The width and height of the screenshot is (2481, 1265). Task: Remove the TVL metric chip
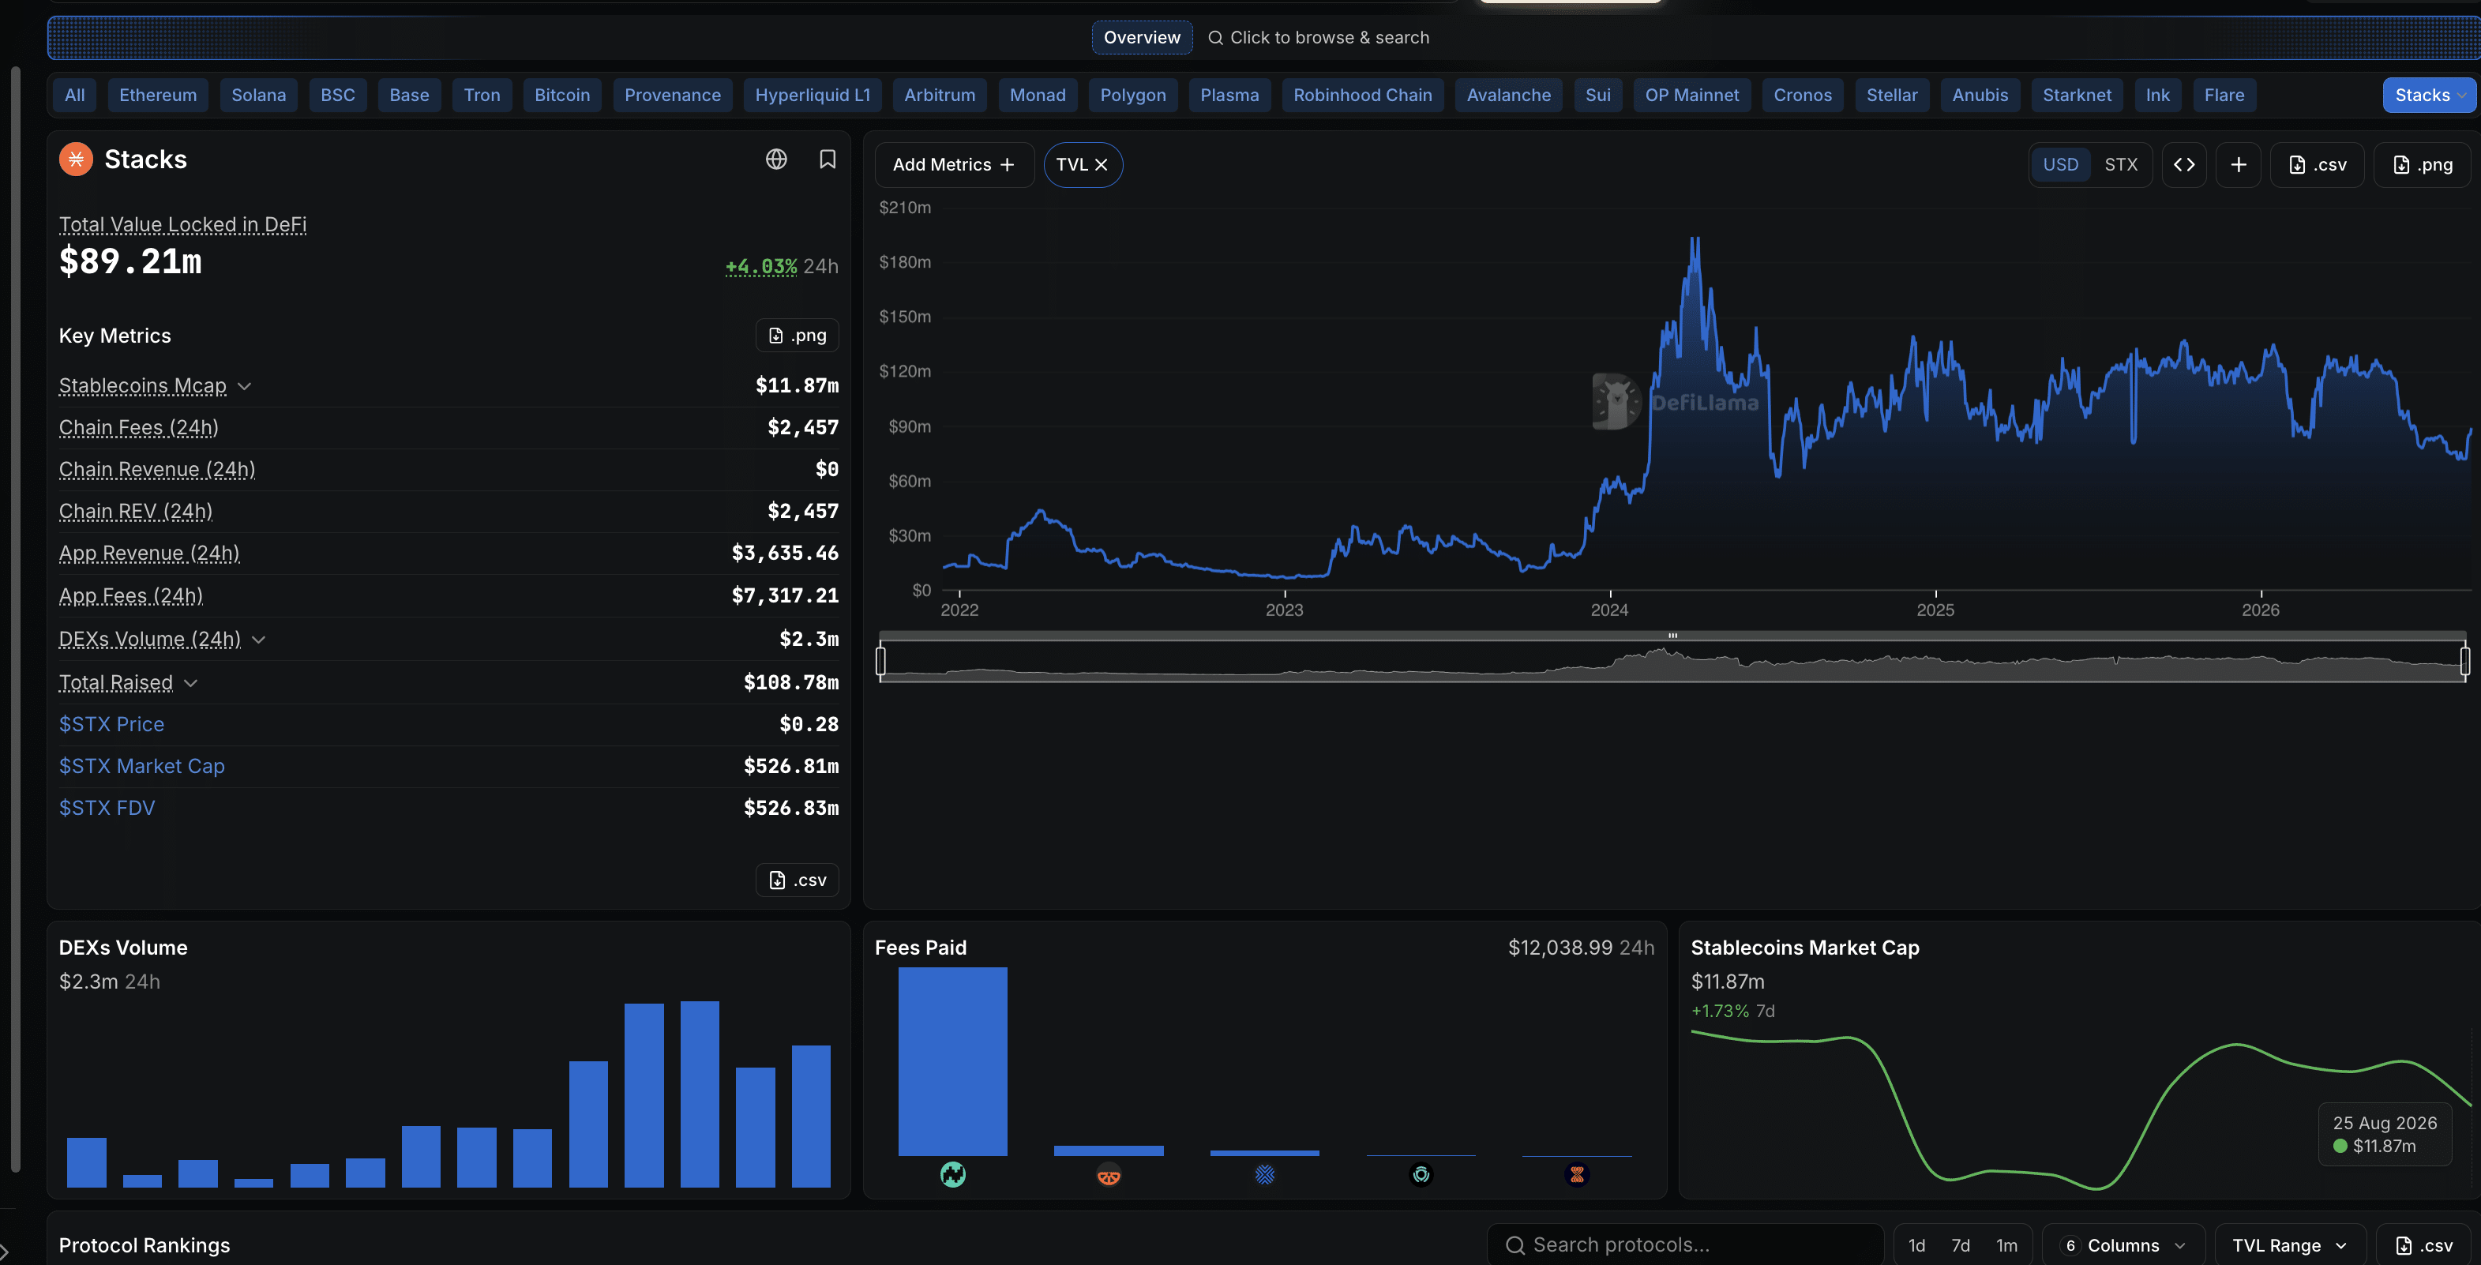point(1101,165)
